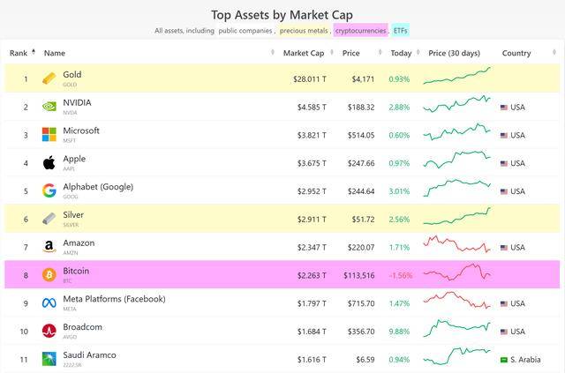Click the Bitcoin logo icon
The image size is (565, 373).
click(49, 275)
